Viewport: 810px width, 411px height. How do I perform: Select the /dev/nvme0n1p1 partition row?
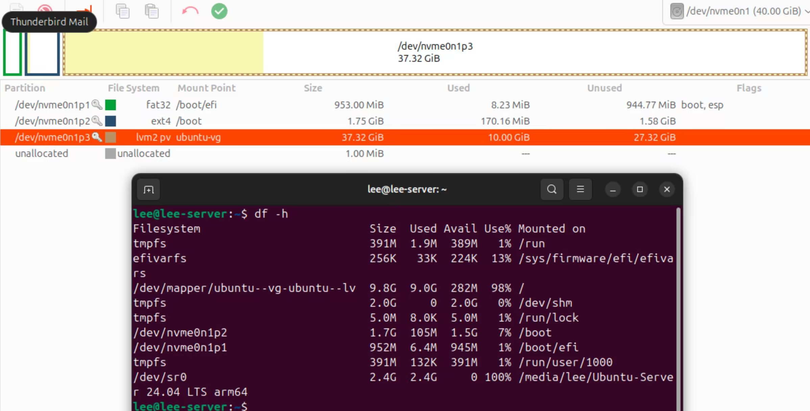point(405,105)
